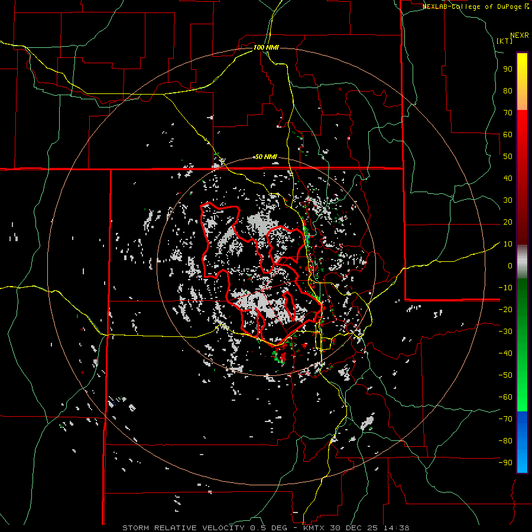
Task: Click the NEXR label above the scale
Action: 520,35
